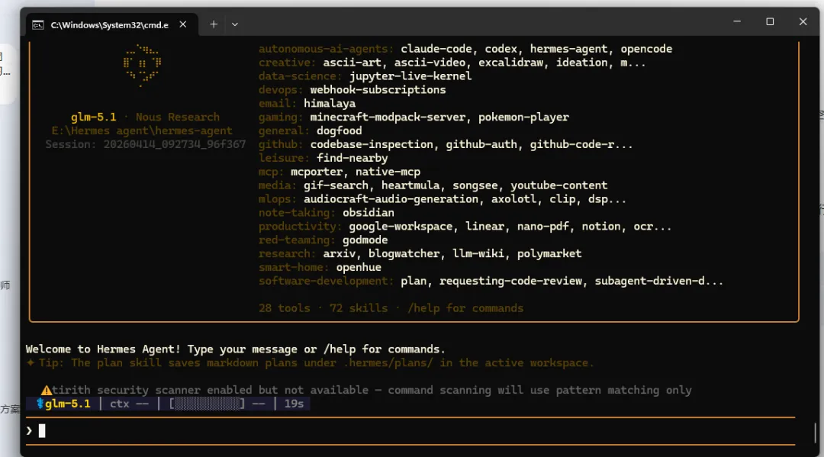This screenshot has width=824, height=457.
Task: Click 'Nous Research' label
Action: (x=178, y=117)
